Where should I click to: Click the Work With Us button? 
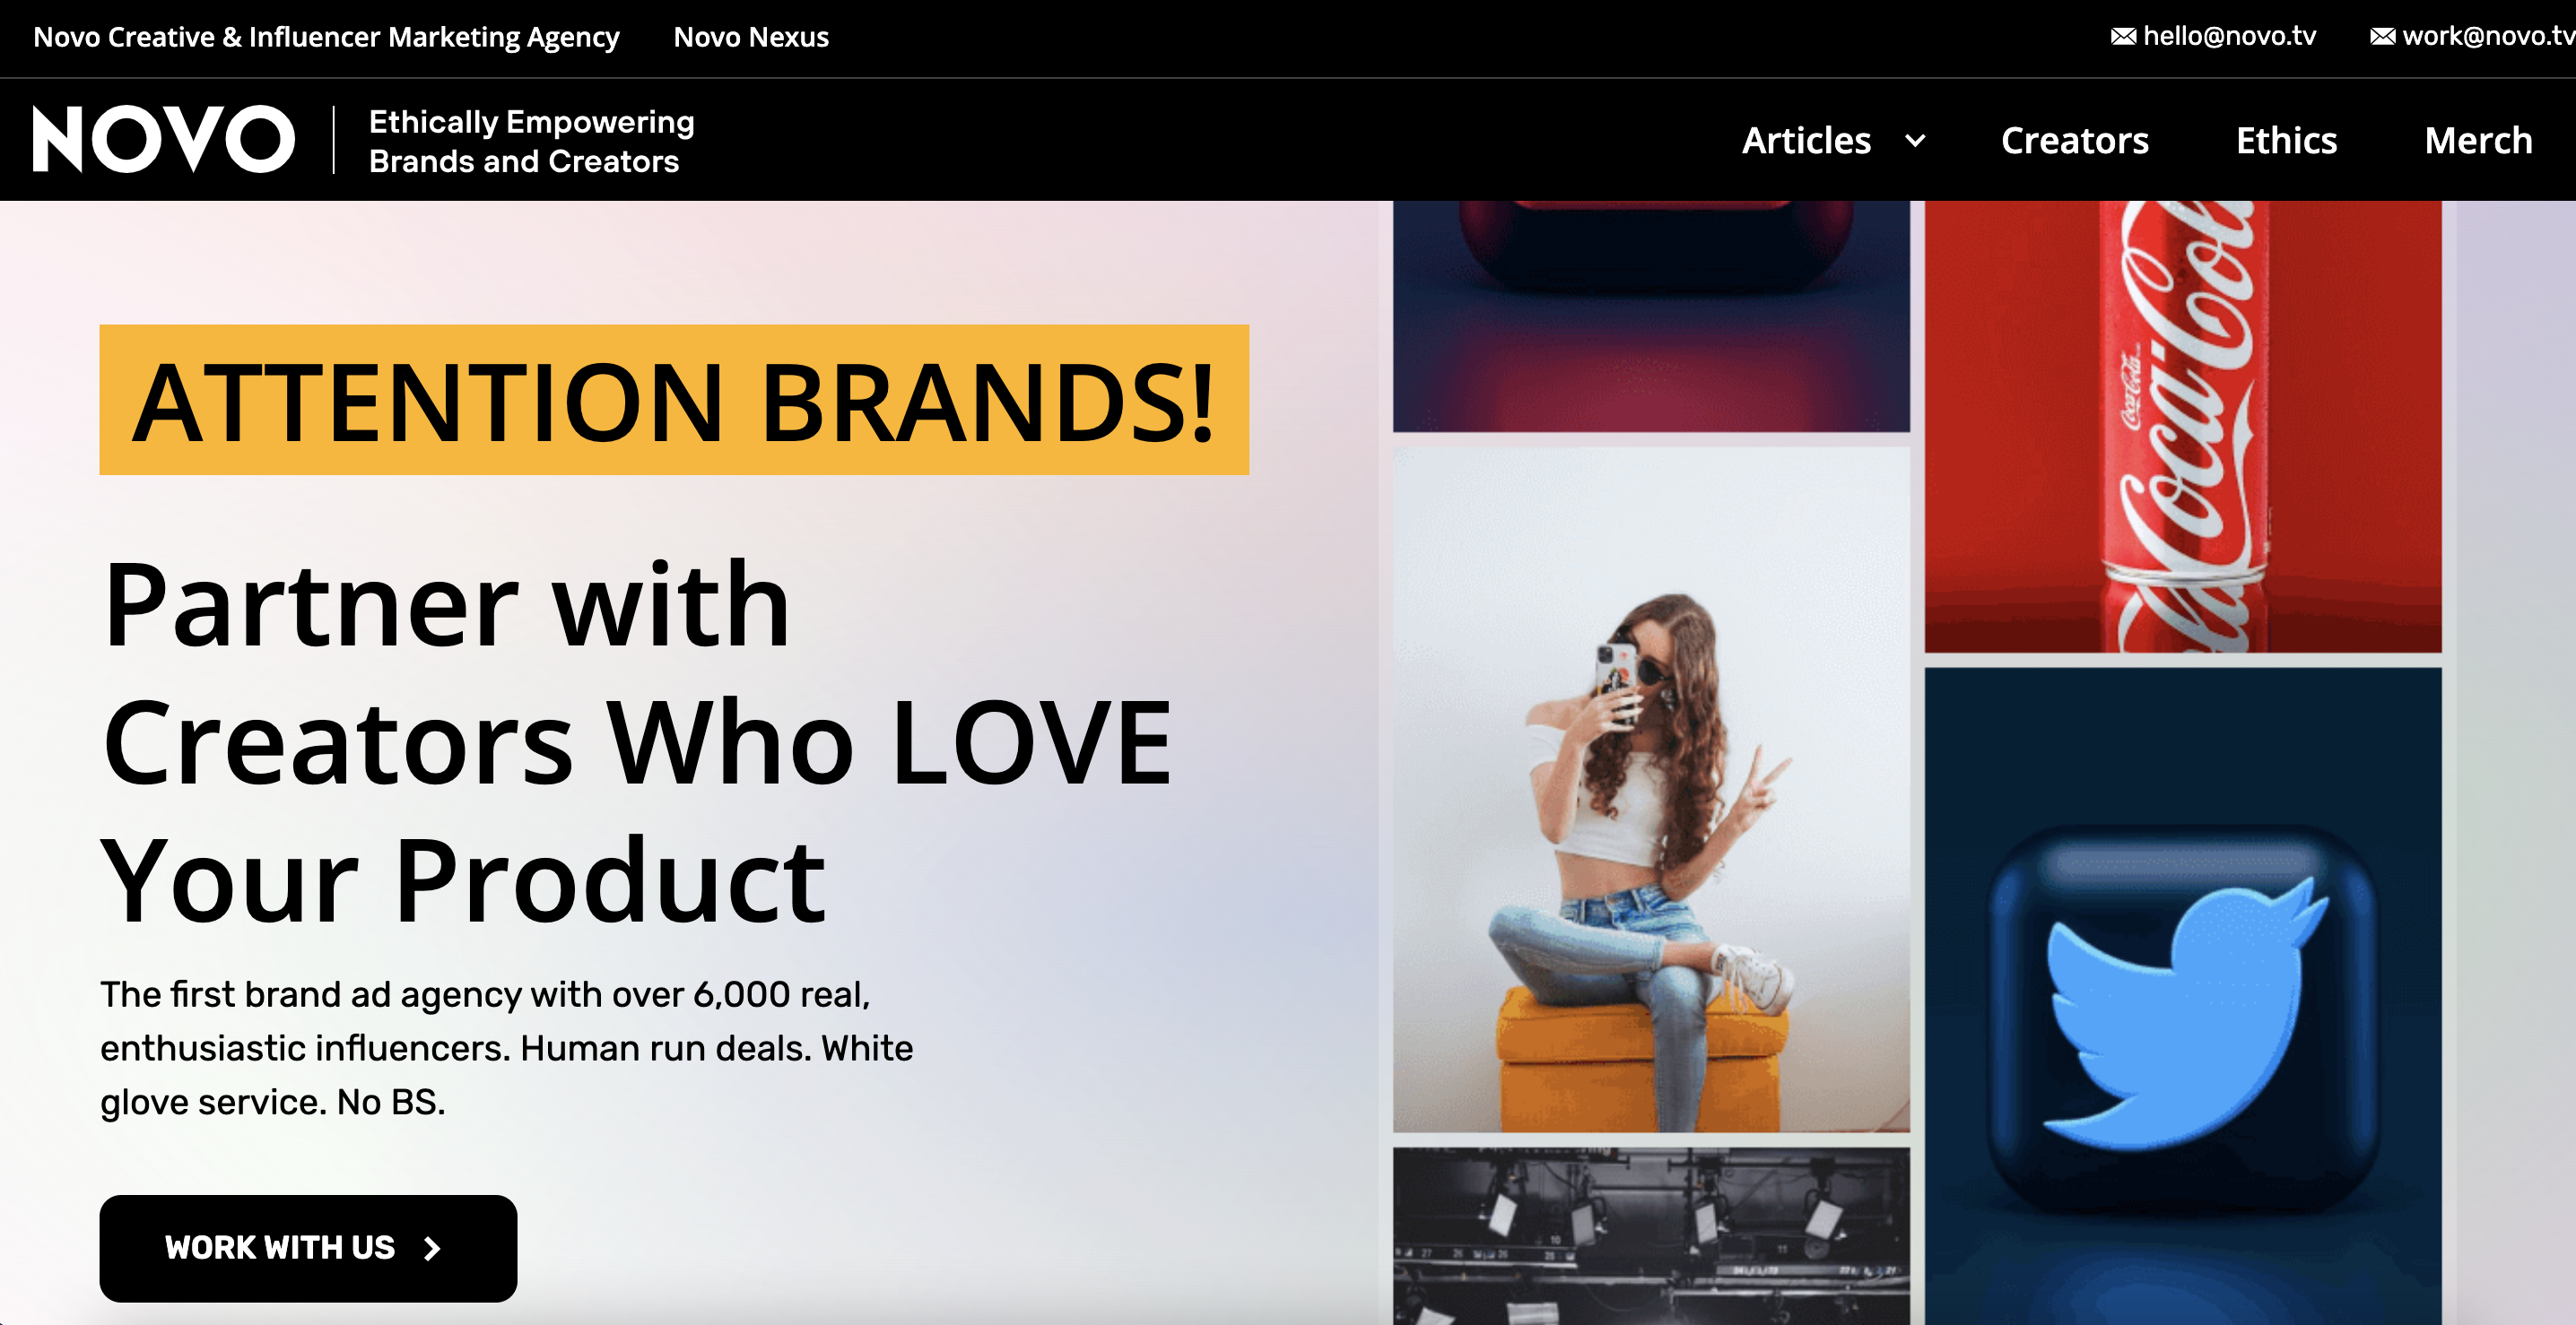[308, 1248]
